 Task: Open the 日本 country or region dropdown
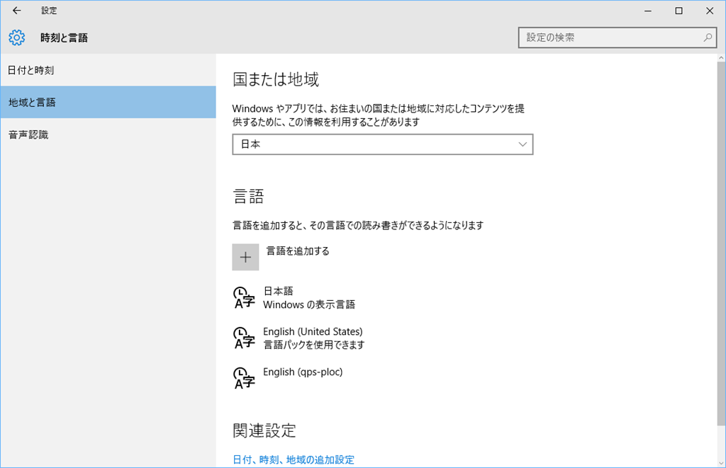click(382, 144)
